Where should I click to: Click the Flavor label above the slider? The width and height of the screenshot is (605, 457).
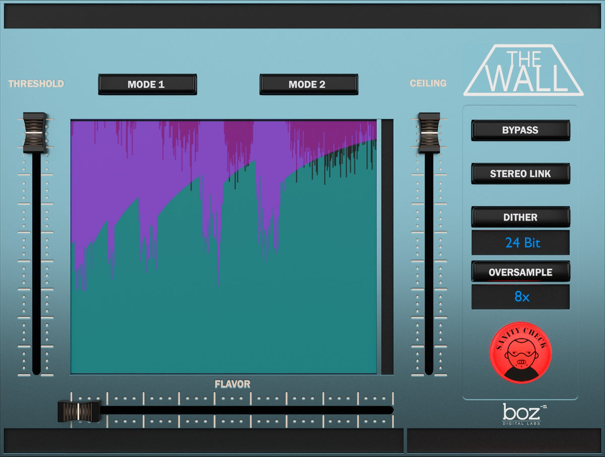click(232, 385)
